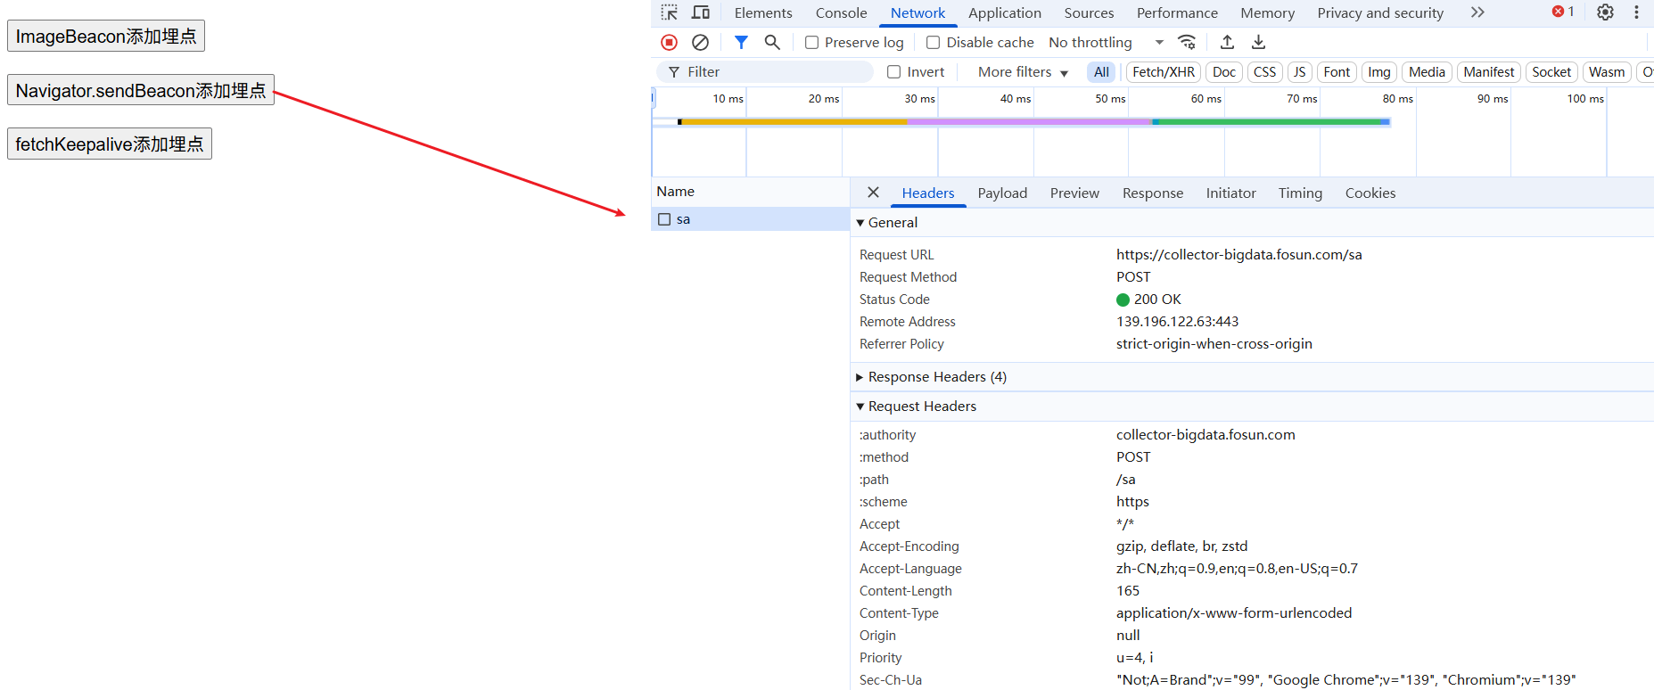Open DevTools settings gear
1654x690 pixels.
pos(1605,12)
